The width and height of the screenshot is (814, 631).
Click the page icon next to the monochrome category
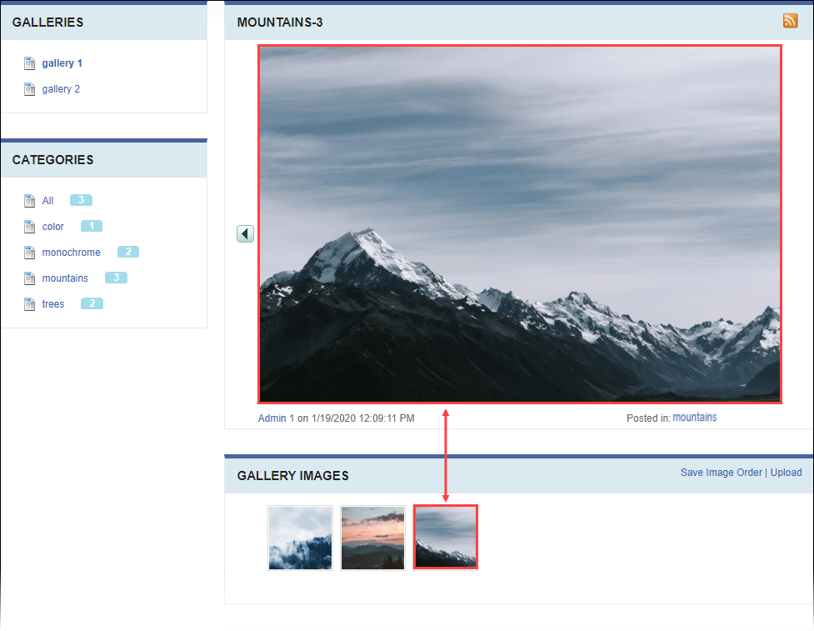pos(29,252)
